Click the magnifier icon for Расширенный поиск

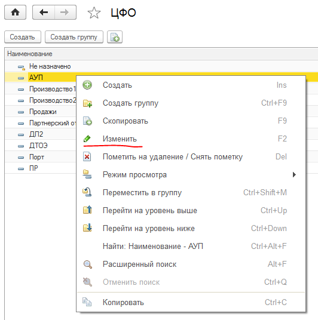87,264
